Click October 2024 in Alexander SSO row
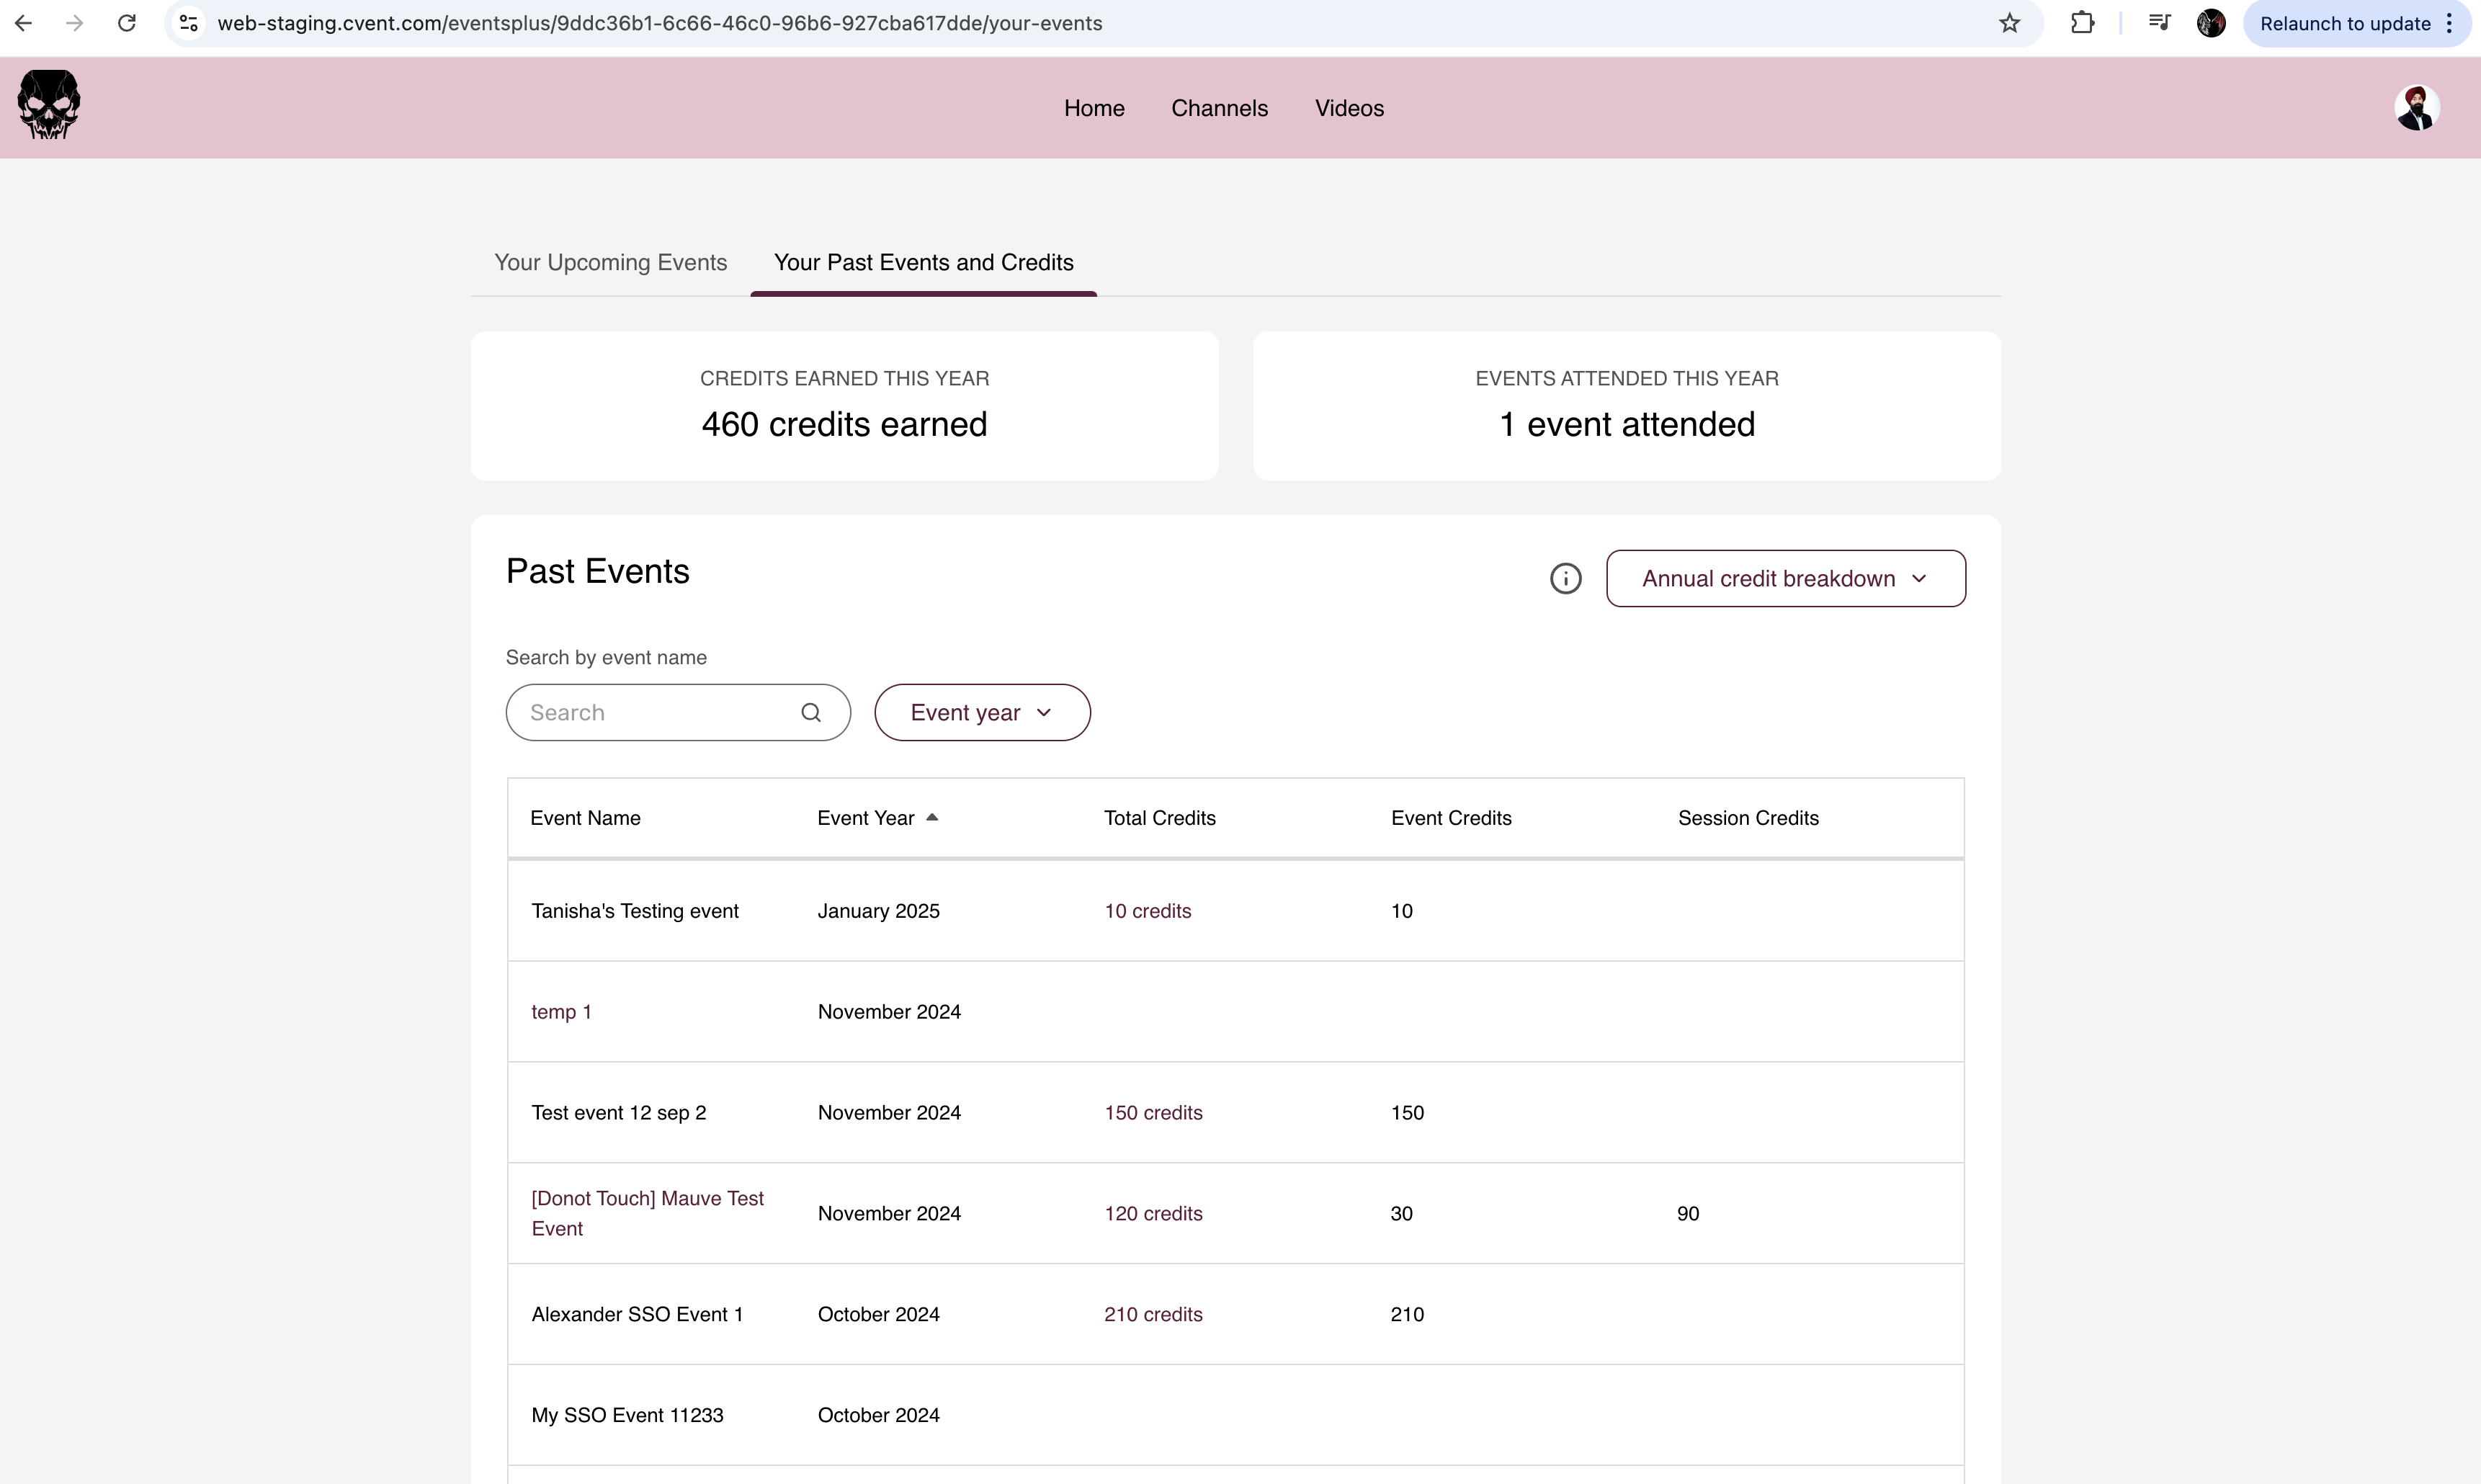The height and width of the screenshot is (1484, 2481). point(878,1313)
